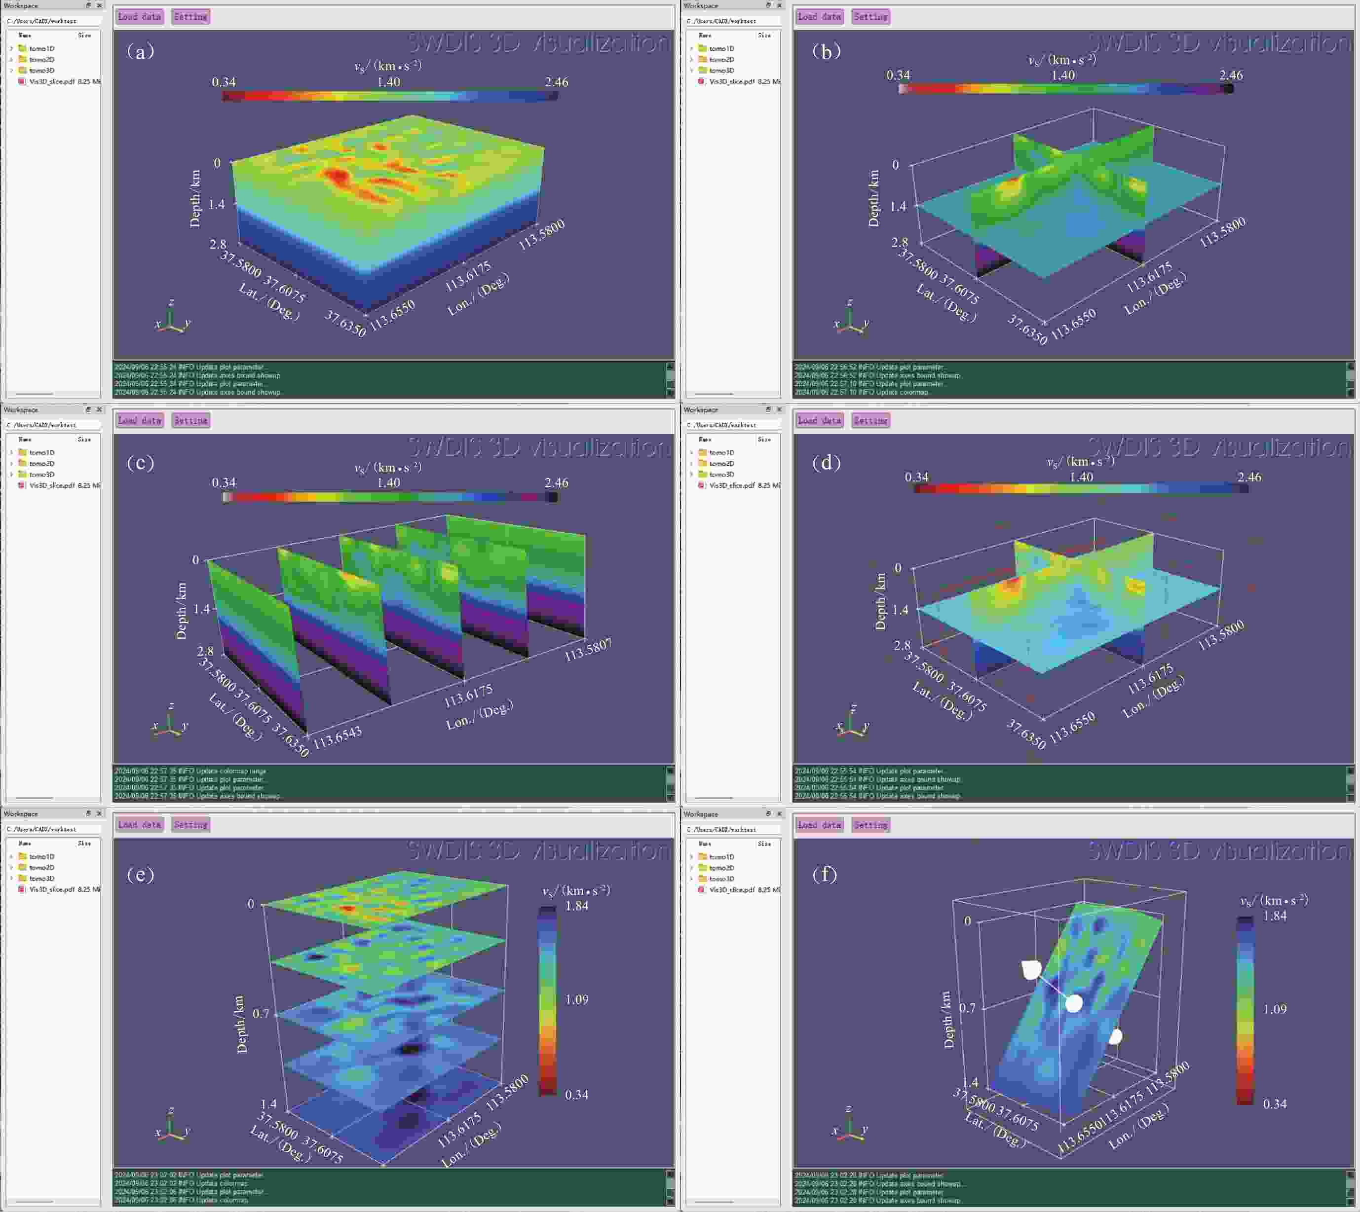Screen dimensions: 1360x1212
Task: Click Vis3D_slice.pdf icon beside panel (f)
Action: [x=701, y=890]
